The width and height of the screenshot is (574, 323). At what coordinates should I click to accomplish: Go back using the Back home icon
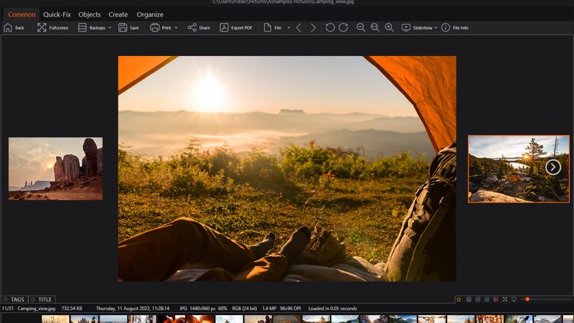pos(8,28)
